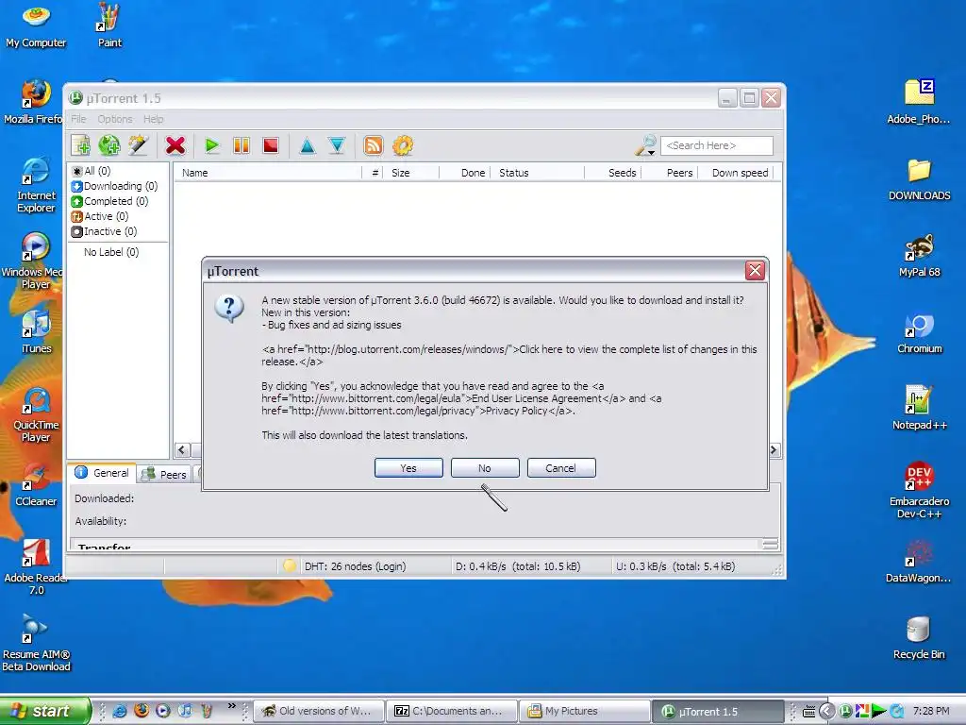The width and height of the screenshot is (966, 725).
Task: Open the Paint desktop shortcut
Action: click(109, 25)
